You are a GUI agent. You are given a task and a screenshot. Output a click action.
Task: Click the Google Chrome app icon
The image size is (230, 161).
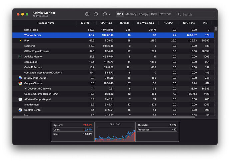tap(20, 83)
